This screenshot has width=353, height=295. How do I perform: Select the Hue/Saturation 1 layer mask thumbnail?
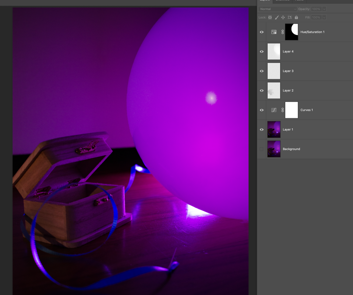click(292, 32)
